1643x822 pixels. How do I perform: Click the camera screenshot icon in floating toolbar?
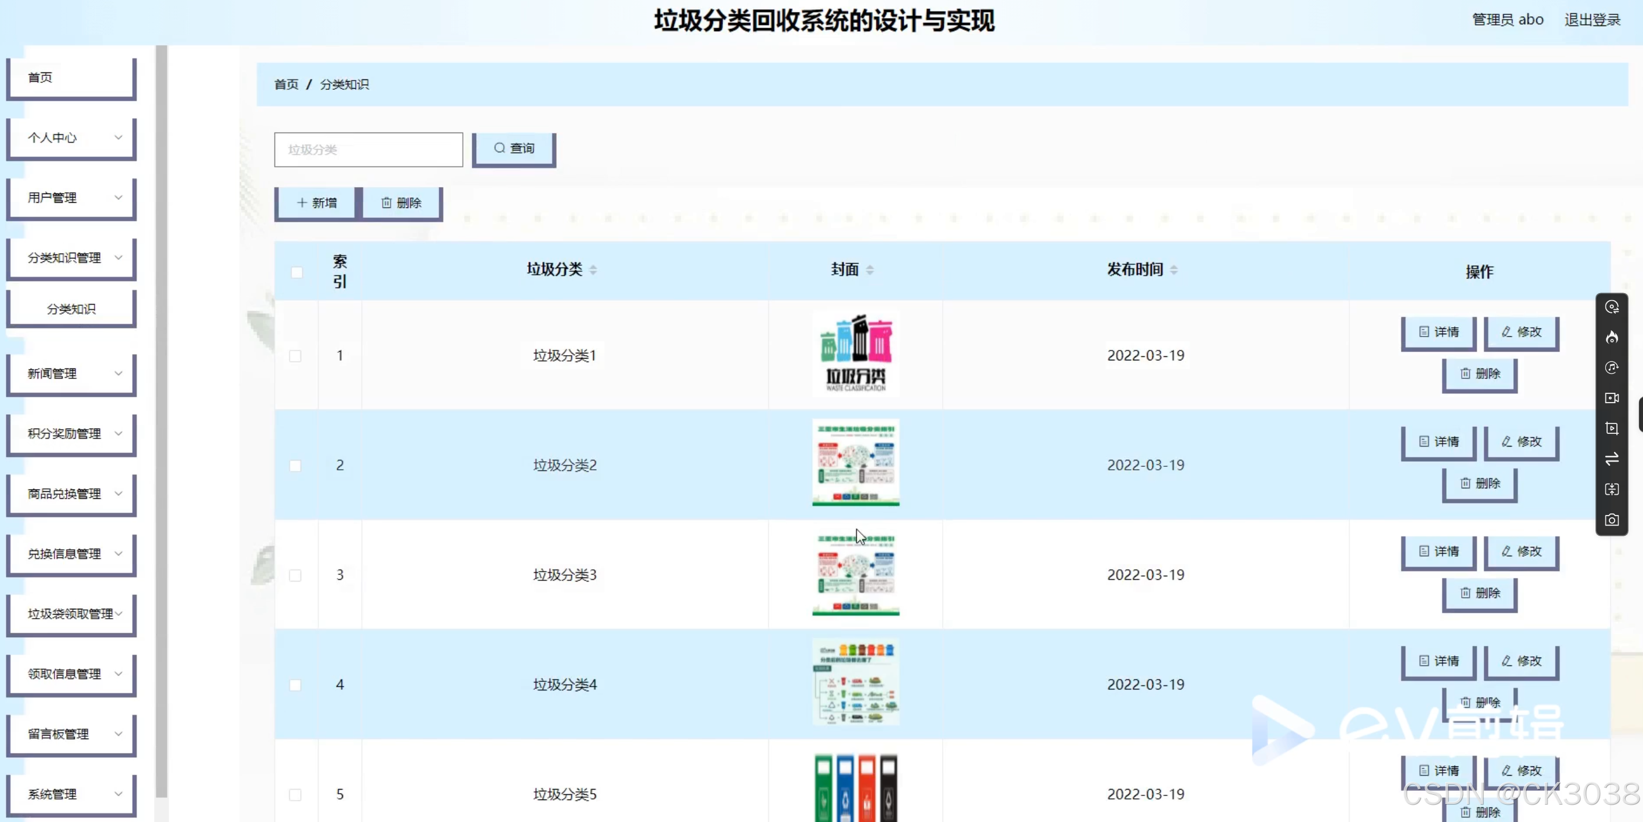point(1611,520)
